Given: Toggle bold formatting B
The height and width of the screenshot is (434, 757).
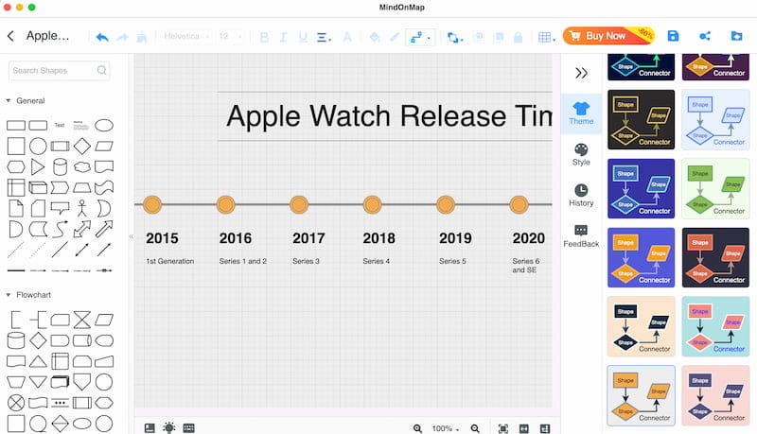Looking at the screenshot, I should [264, 37].
